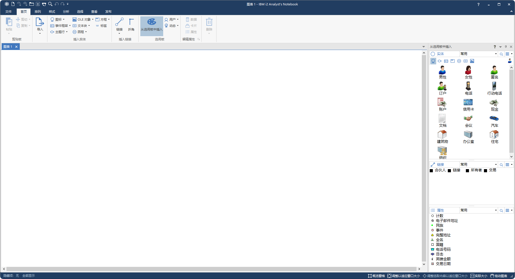
Task: Select the 办公室 office entity icon
Action: [x=468, y=137]
